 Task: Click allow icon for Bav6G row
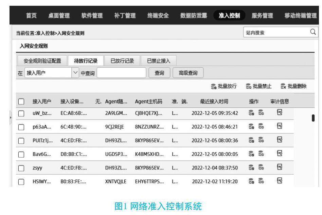click(252, 154)
